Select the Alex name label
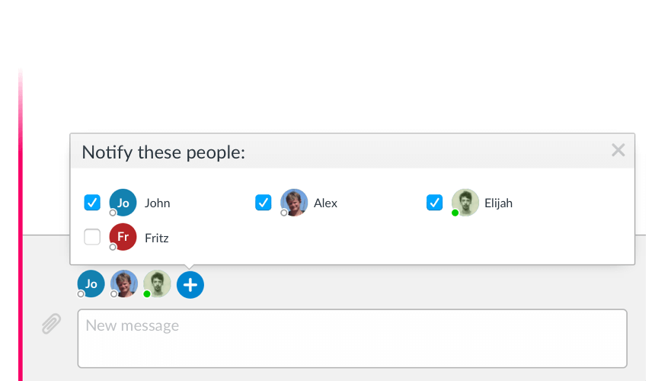 point(325,203)
